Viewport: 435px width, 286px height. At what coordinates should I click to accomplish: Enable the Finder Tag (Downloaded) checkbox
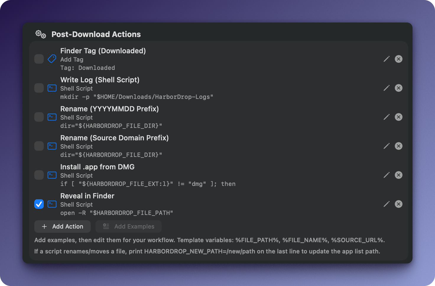[x=39, y=59]
